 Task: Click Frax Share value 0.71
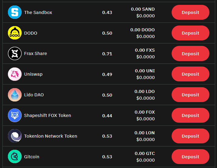pos(107,54)
